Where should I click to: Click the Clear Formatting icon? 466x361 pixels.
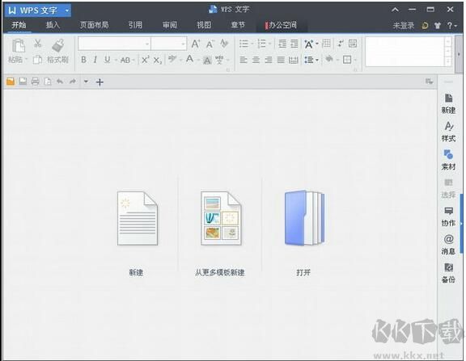pos(224,44)
